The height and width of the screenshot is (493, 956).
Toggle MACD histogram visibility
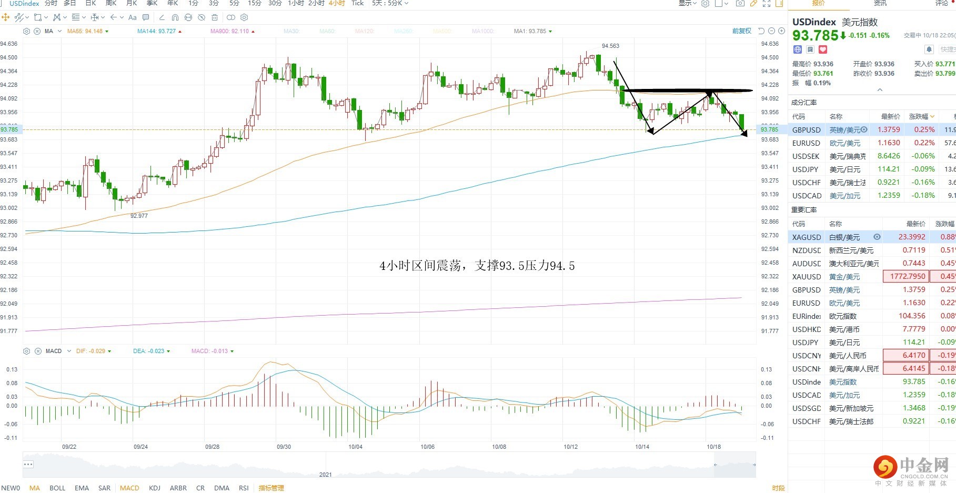tap(213, 351)
